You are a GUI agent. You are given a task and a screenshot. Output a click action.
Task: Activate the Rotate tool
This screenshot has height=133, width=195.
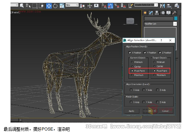(x=55, y=6)
